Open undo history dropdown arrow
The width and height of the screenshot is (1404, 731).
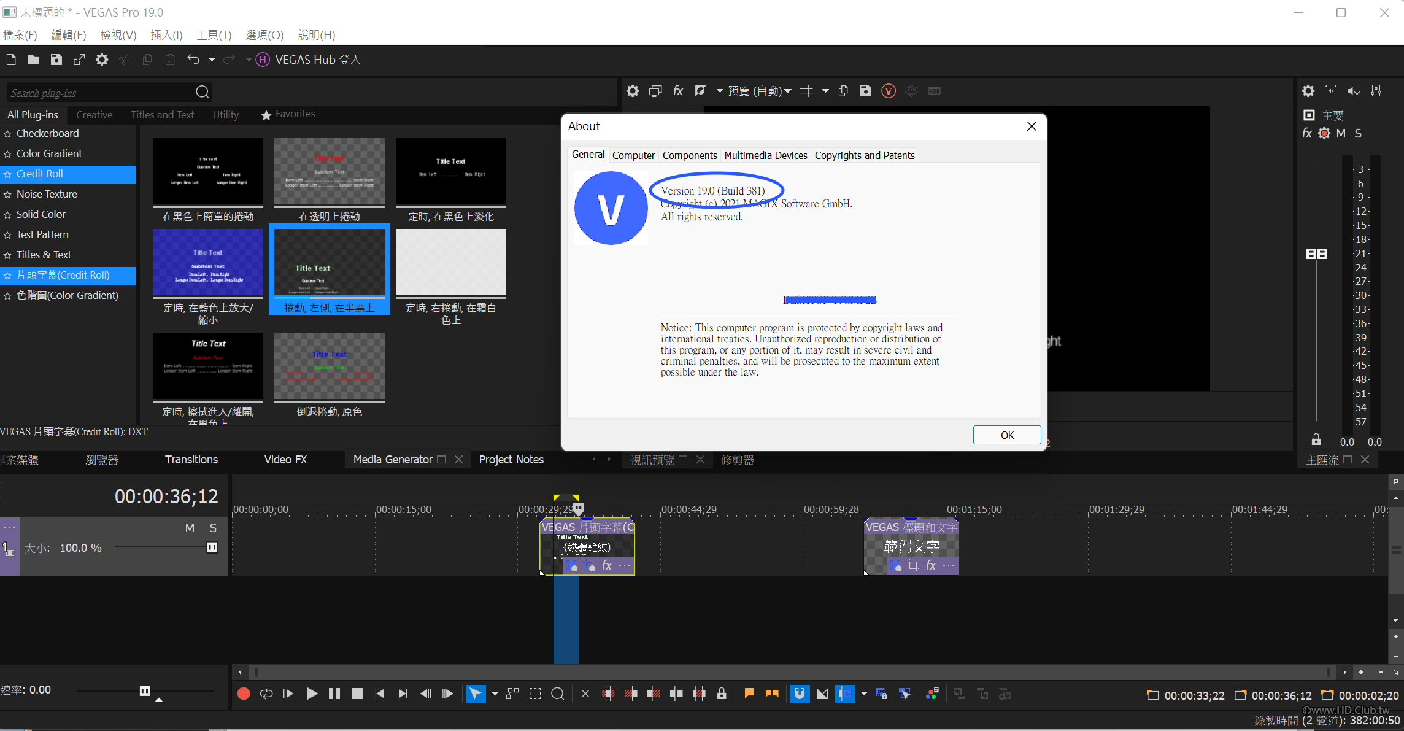[x=212, y=60]
